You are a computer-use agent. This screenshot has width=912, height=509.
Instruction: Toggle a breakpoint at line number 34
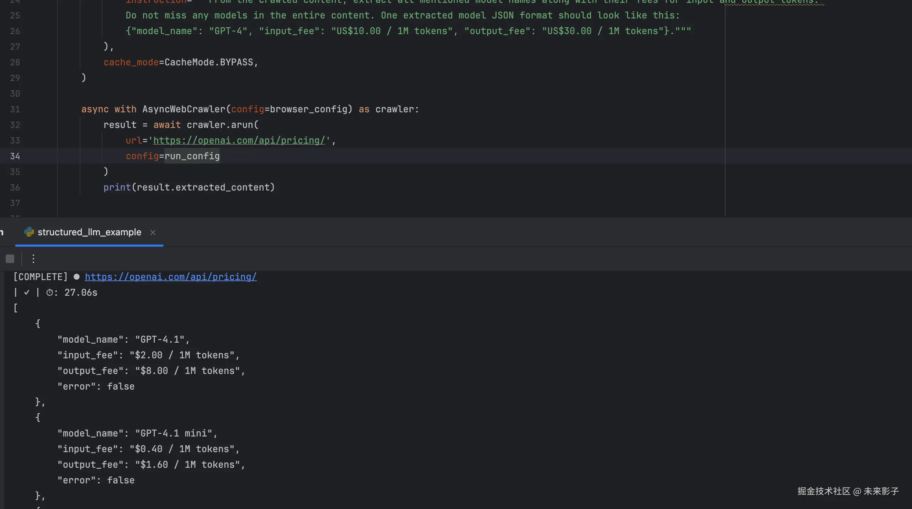coord(15,156)
